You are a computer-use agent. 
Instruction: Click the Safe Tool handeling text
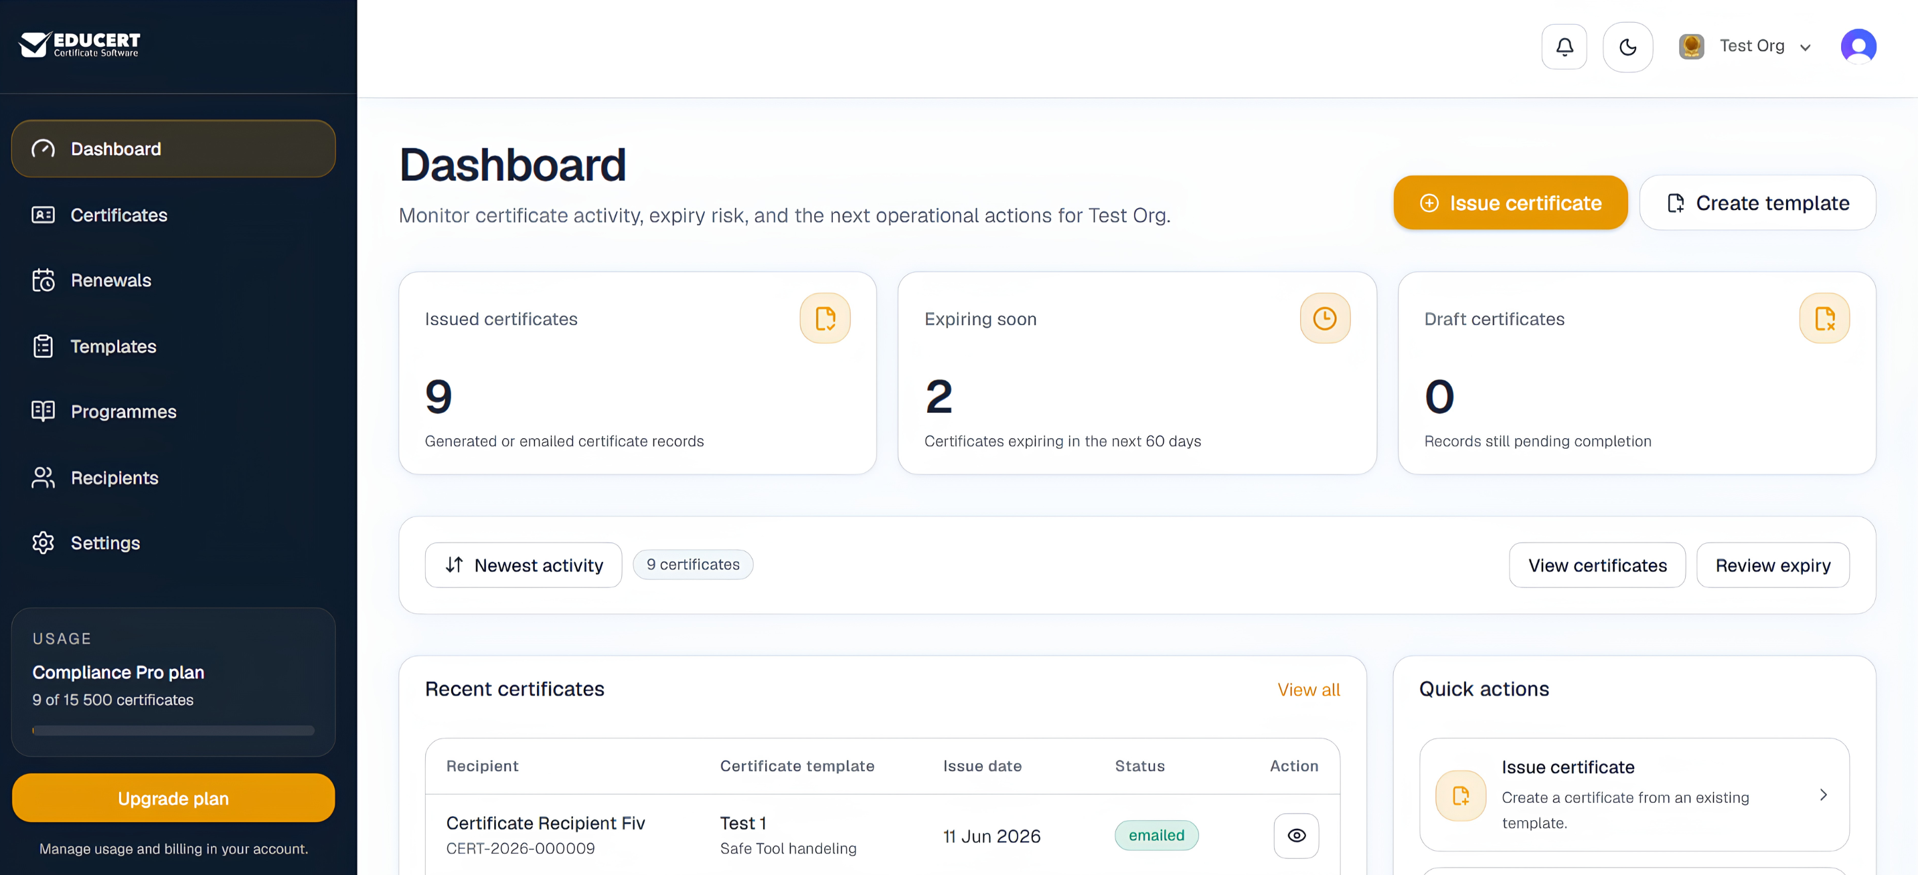(x=788, y=848)
